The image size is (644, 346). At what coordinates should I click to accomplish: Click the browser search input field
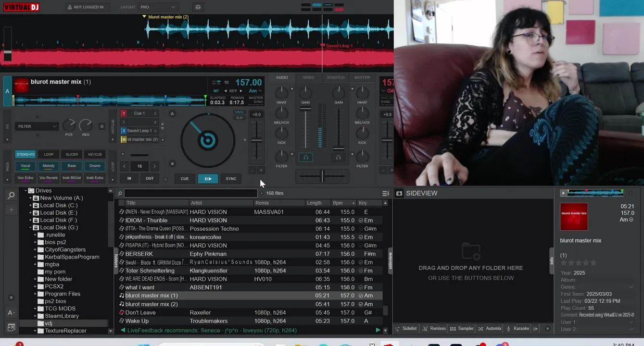click(190, 193)
